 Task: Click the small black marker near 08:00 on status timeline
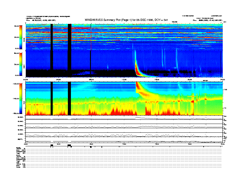(x=91, y=147)
